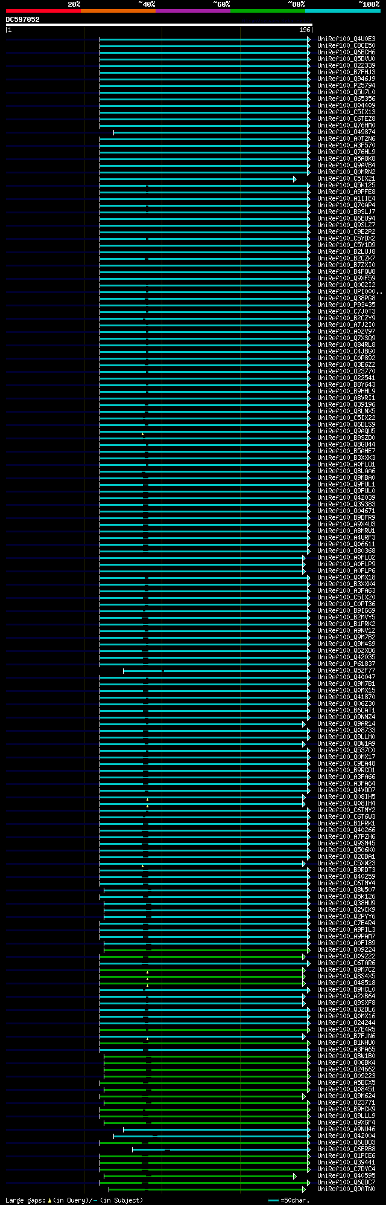Click truncated UniRef100_UPI000.. label

click(350, 291)
